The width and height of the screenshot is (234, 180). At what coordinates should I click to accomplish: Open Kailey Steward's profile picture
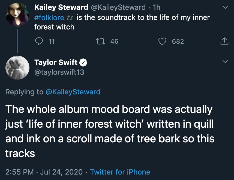[x=17, y=14]
